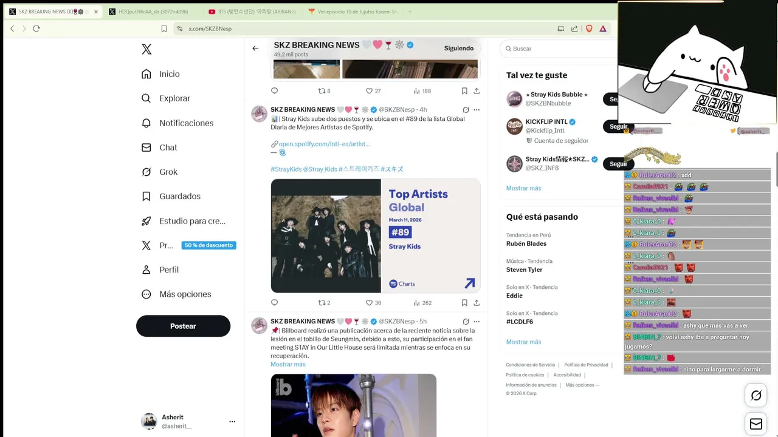
Task: Click the @Stray_Kids mention
Action: click(x=320, y=169)
